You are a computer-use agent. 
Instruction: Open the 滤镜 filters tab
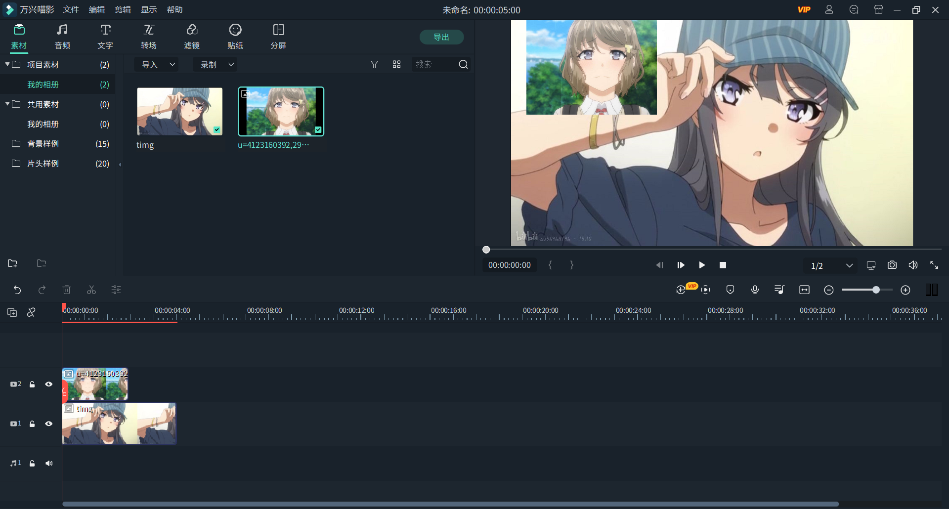(x=192, y=37)
